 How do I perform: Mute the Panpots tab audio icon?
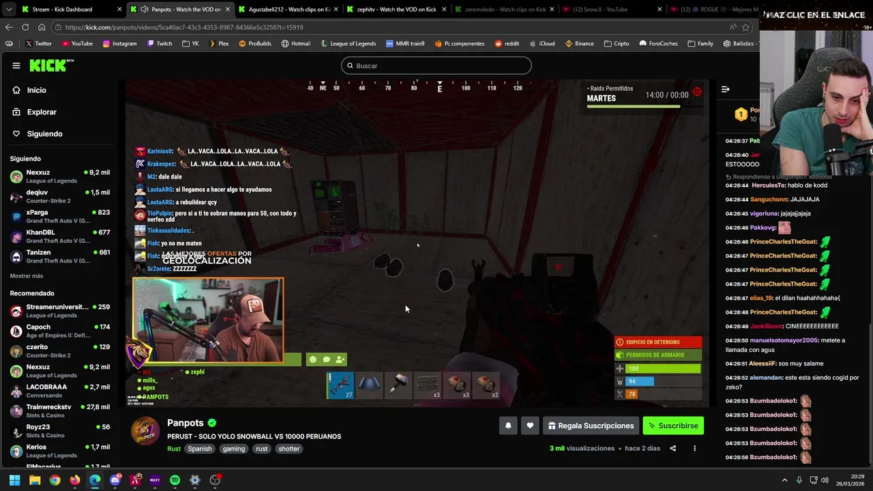point(144,10)
